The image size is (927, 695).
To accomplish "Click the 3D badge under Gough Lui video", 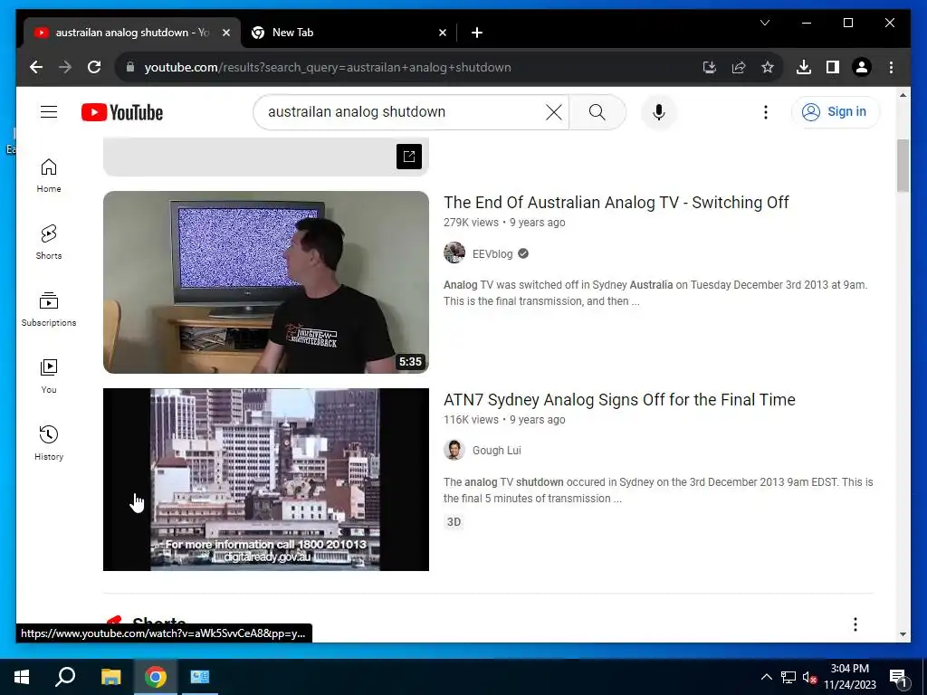I will [x=454, y=522].
